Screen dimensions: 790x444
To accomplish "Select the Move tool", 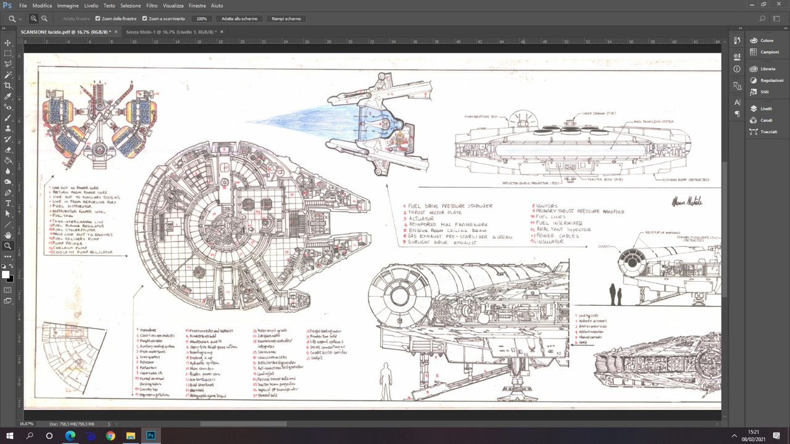I will pos(8,43).
